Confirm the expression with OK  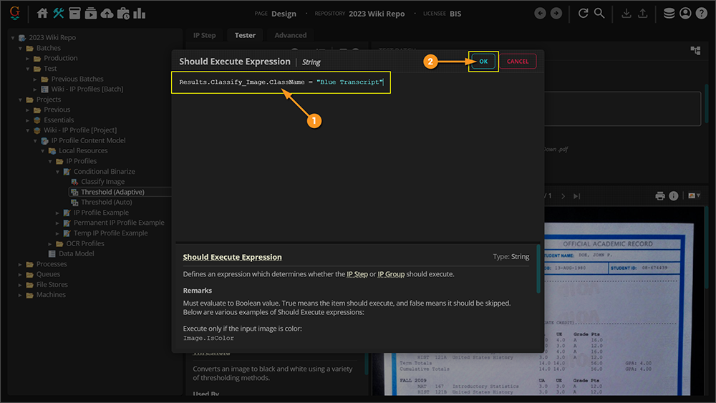[483, 61]
